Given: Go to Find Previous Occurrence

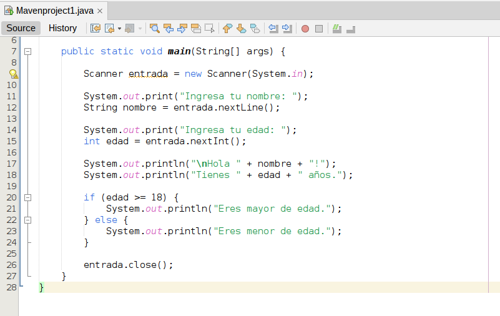Looking at the screenshot, I should (169, 28).
